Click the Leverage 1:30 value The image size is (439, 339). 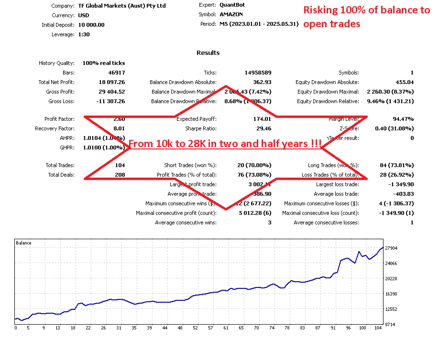point(83,34)
